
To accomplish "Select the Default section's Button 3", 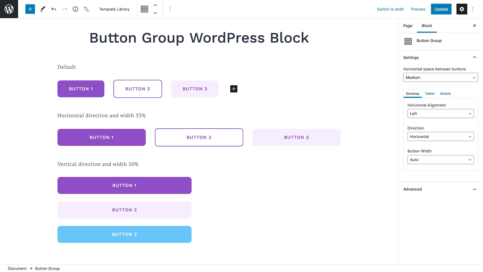I will [x=195, y=89].
